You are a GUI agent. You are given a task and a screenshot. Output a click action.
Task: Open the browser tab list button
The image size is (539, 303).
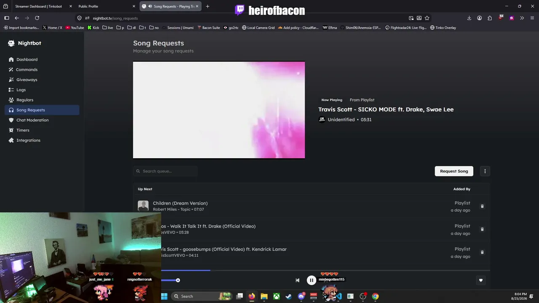[5, 6]
